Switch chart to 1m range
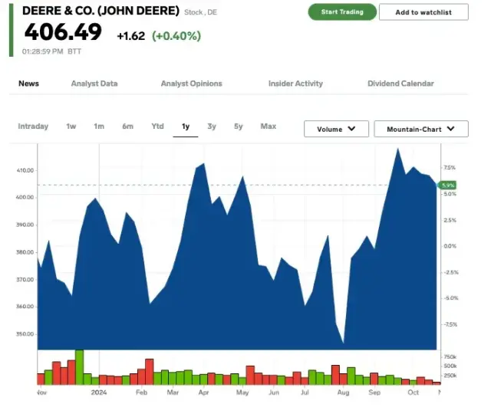The height and width of the screenshot is (414, 491). pyautogui.click(x=99, y=127)
